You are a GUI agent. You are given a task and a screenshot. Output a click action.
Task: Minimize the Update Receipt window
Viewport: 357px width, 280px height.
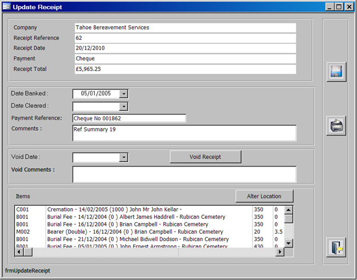pyautogui.click(x=330, y=7)
